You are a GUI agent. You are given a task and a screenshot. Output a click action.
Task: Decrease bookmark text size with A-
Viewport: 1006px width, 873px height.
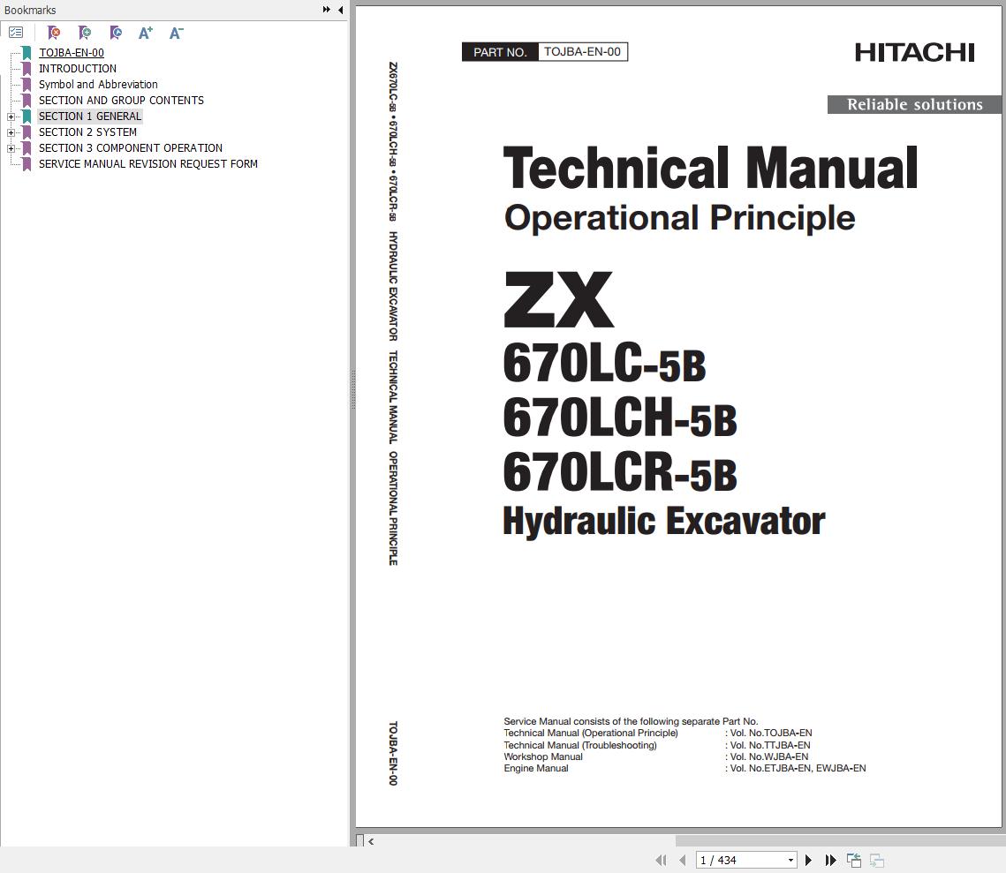[x=177, y=32]
